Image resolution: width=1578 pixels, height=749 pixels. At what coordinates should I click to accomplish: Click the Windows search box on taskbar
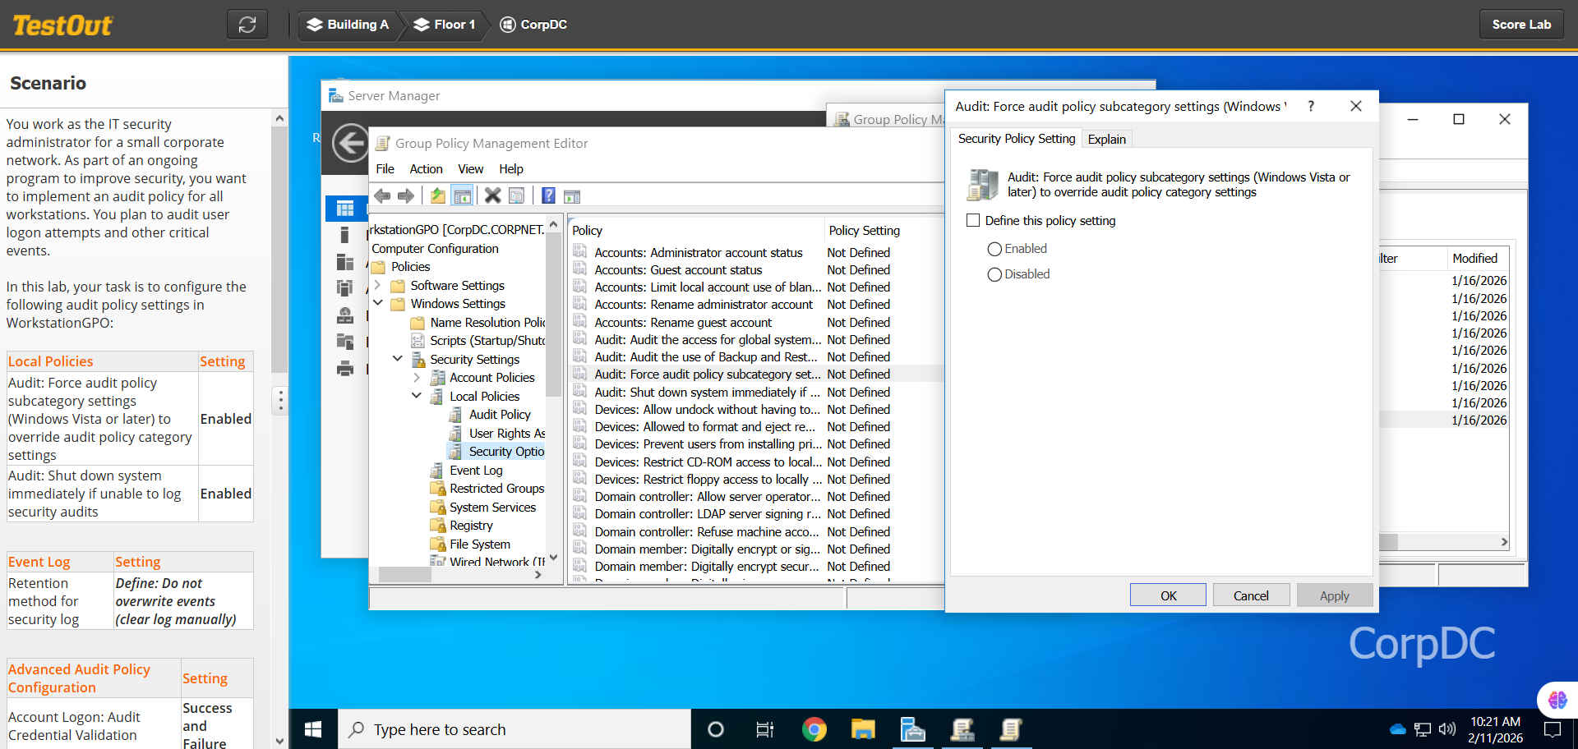[x=514, y=729]
